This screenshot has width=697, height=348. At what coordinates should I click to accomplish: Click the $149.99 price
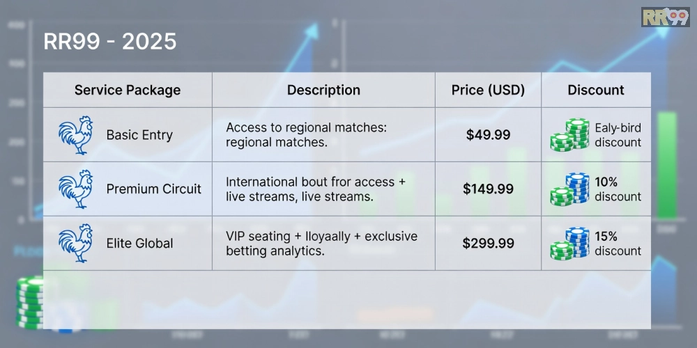(x=488, y=189)
